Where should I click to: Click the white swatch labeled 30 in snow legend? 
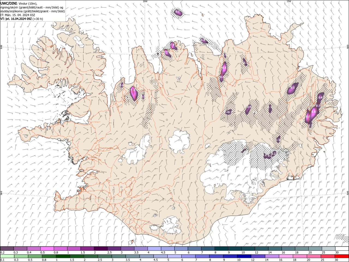coord(342,249)
